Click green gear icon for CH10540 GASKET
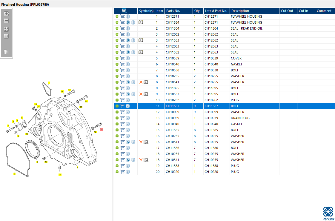The width and height of the screenshot is (335, 221). (117, 64)
